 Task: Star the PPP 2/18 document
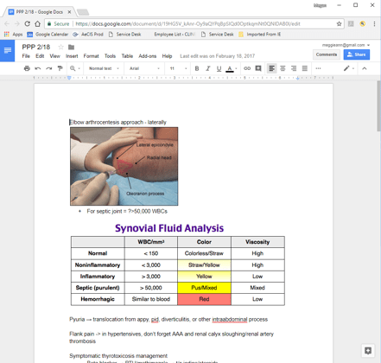(x=60, y=47)
